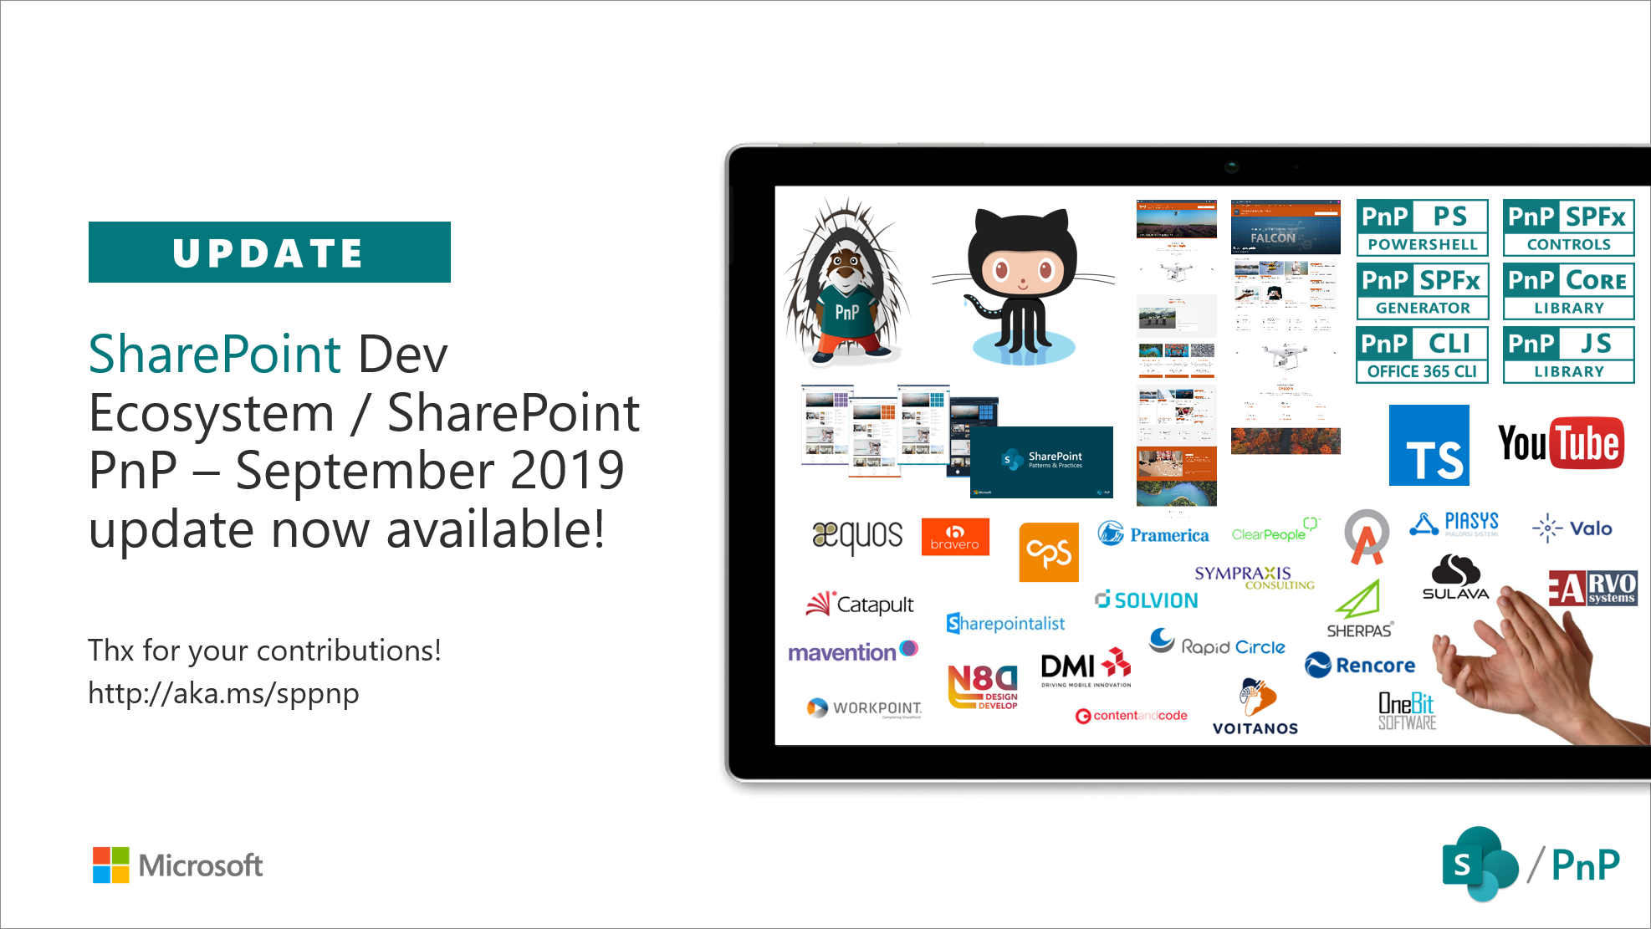Click the VOITANOS logo

(x=1255, y=707)
